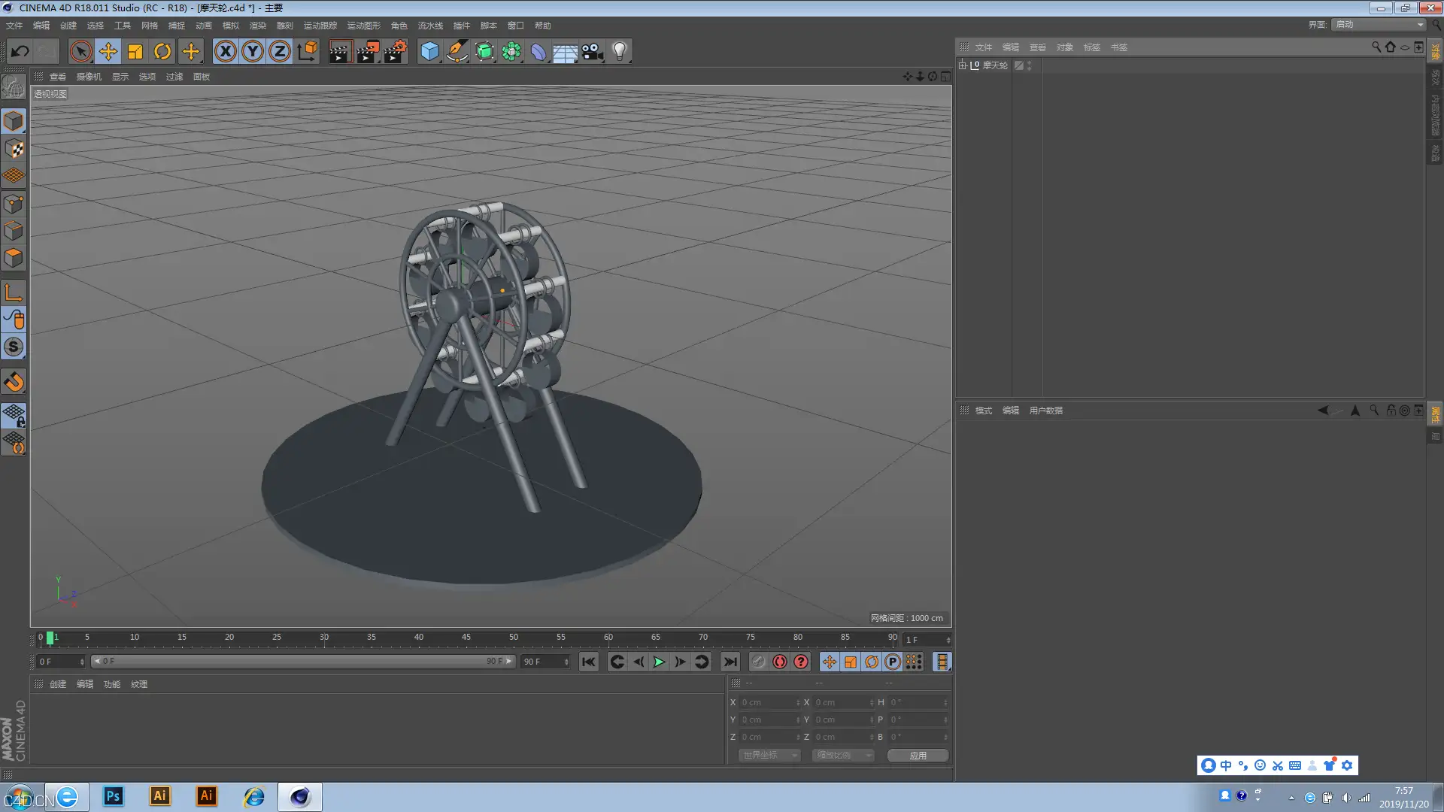This screenshot has height=812, width=1444.
Task: Step to next frame
Action: 680,662
